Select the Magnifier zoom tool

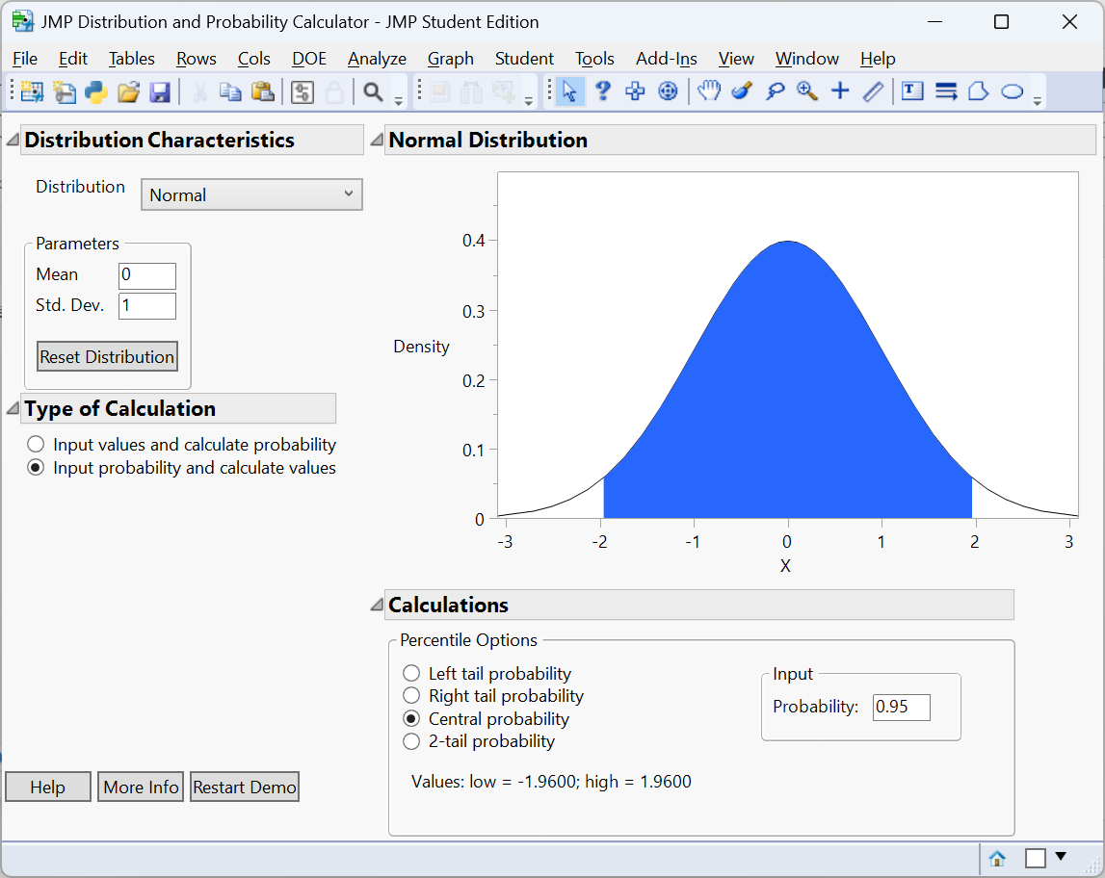coord(807,91)
